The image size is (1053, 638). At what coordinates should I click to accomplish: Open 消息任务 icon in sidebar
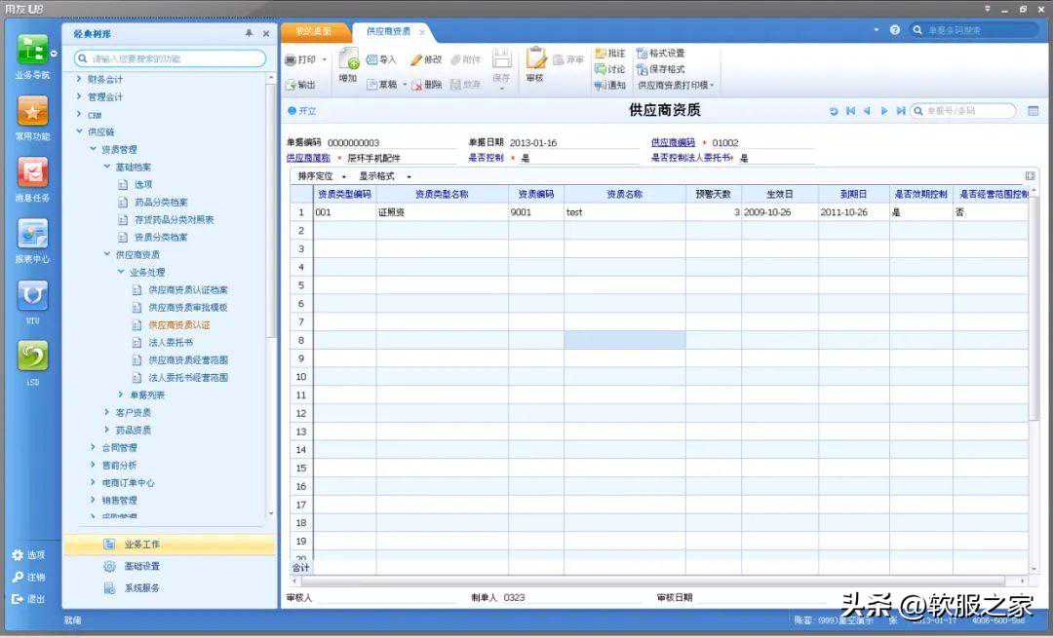tap(32, 173)
